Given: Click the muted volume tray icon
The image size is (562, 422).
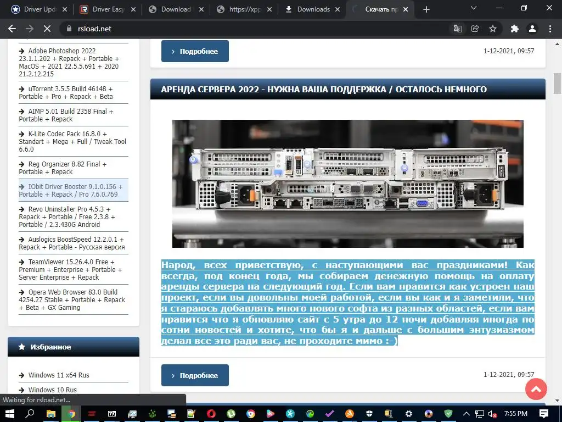Looking at the screenshot, I should point(493,414).
